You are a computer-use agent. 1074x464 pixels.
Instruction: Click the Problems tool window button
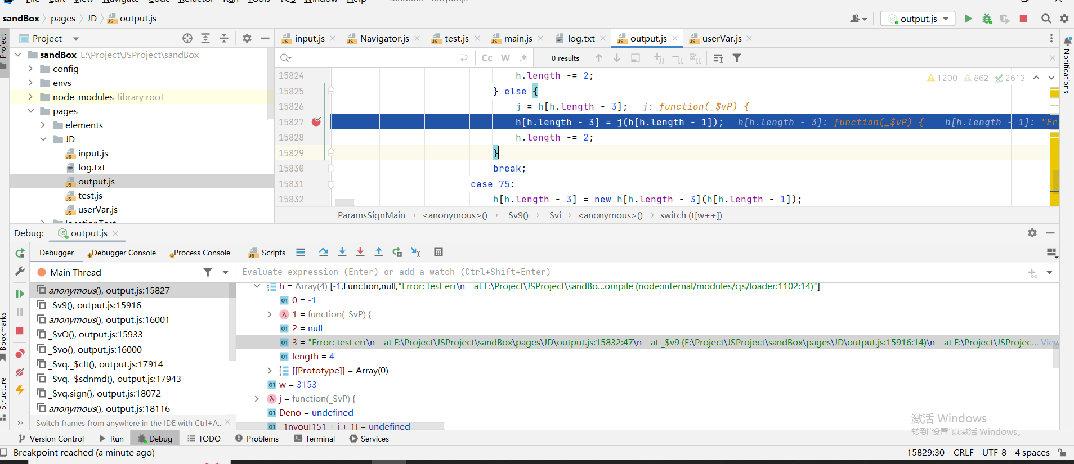262,439
